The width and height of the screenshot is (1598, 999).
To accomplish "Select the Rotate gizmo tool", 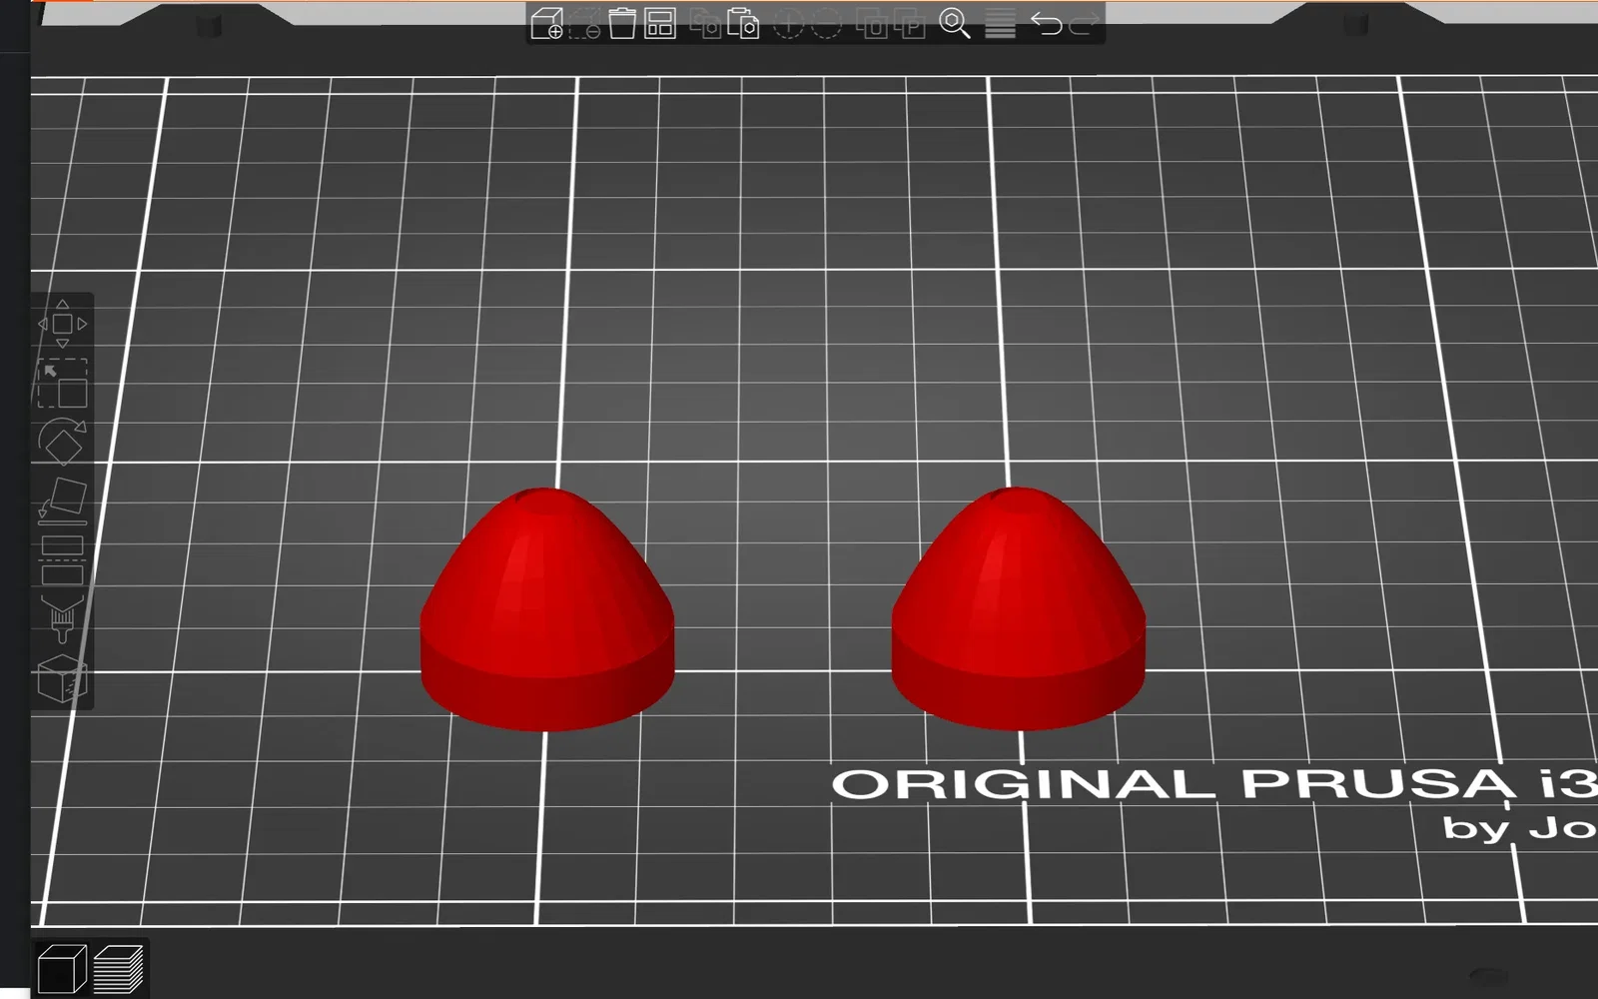I will pos(62,442).
